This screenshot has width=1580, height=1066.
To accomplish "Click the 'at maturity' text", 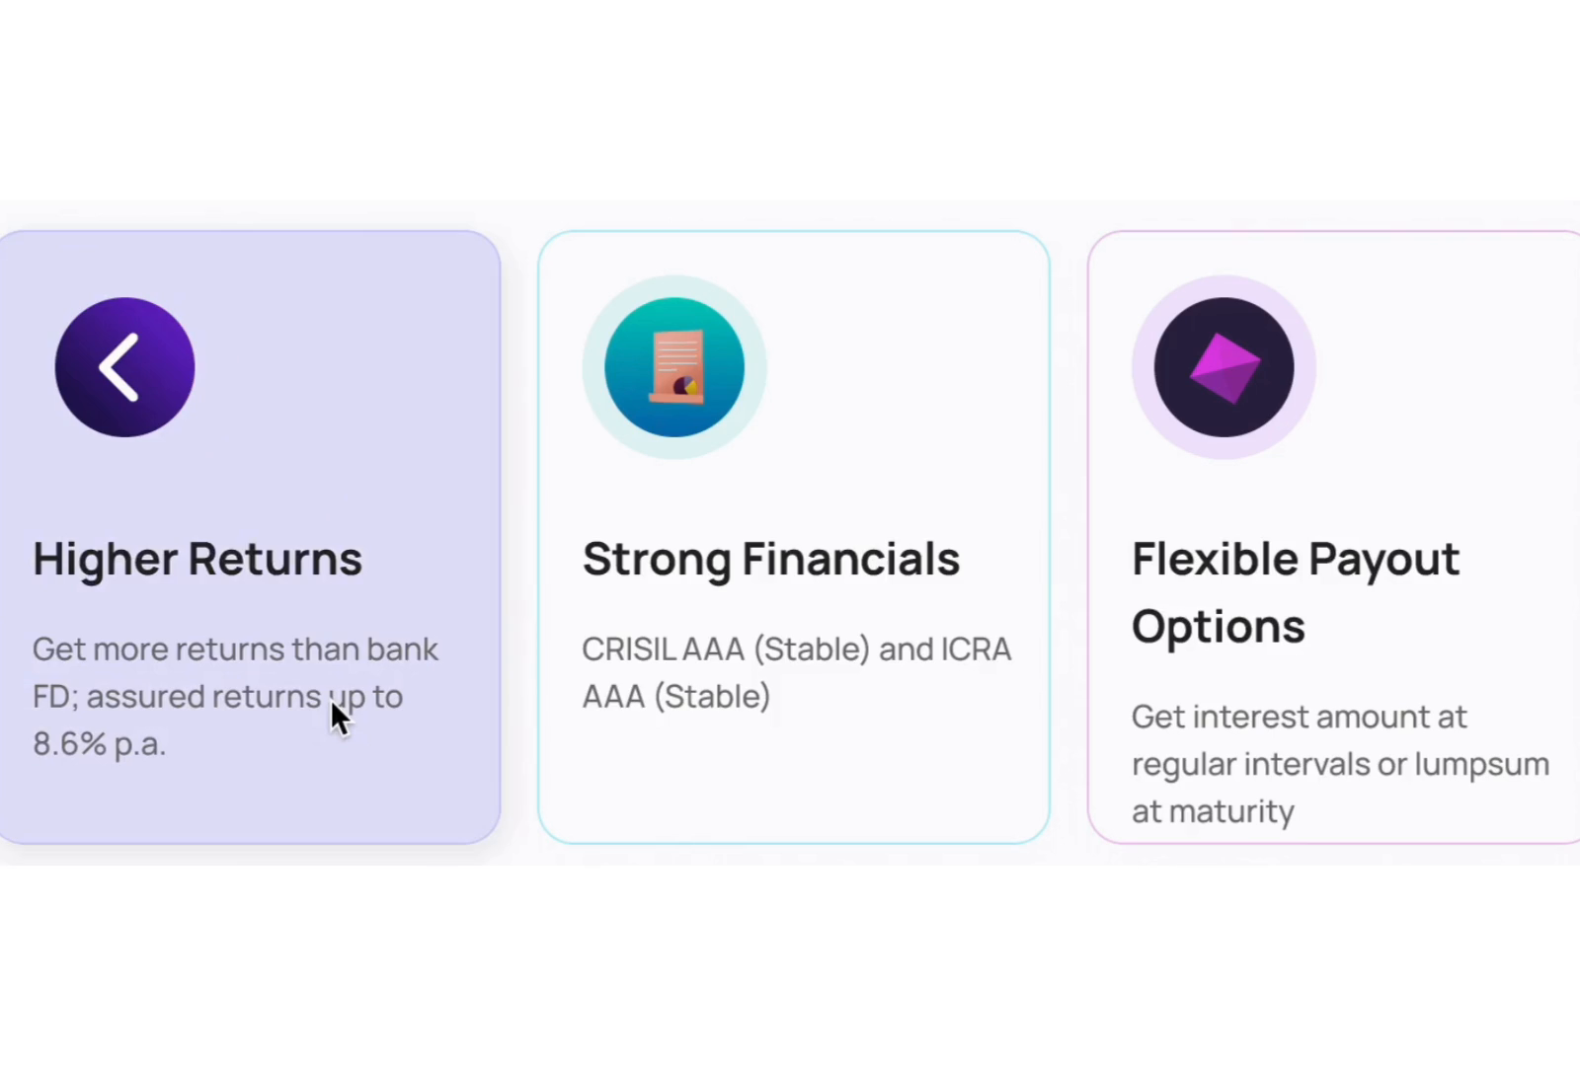I will (x=1213, y=811).
